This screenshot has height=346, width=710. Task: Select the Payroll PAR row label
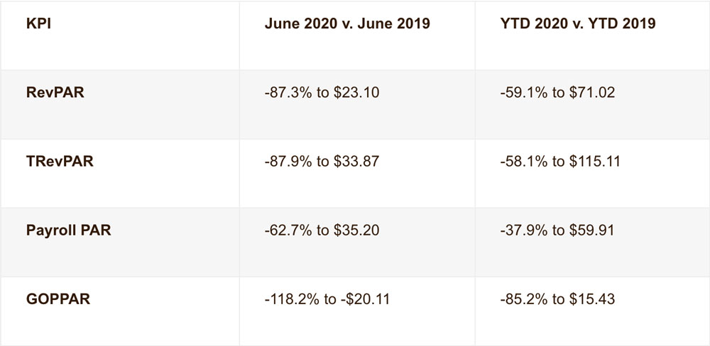point(67,230)
